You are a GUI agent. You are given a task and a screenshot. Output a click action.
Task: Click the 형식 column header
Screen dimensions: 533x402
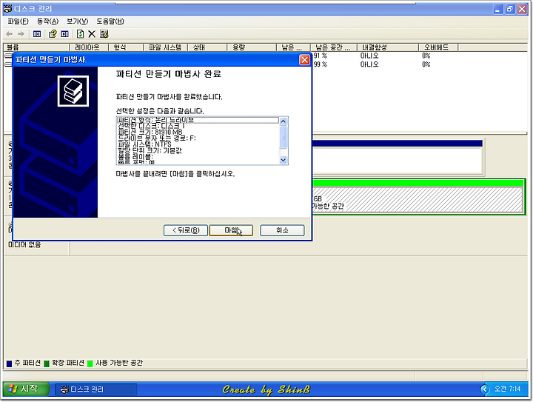(x=126, y=47)
